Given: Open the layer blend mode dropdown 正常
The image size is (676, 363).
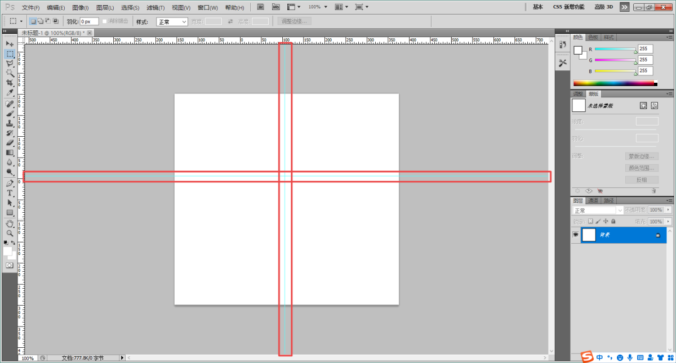Looking at the screenshot, I should [598, 210].
